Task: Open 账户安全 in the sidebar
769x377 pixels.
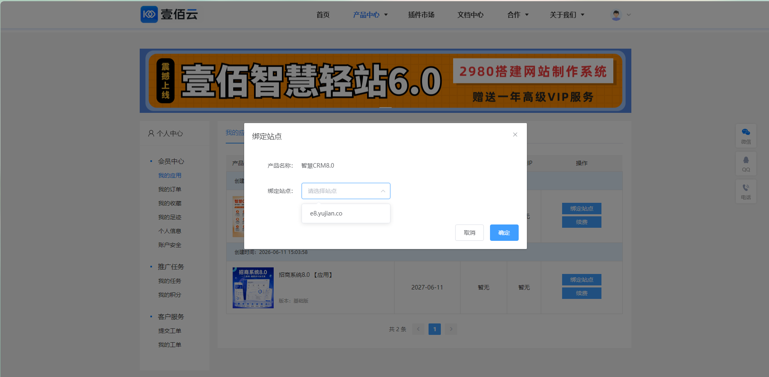Action: point(170,245)
